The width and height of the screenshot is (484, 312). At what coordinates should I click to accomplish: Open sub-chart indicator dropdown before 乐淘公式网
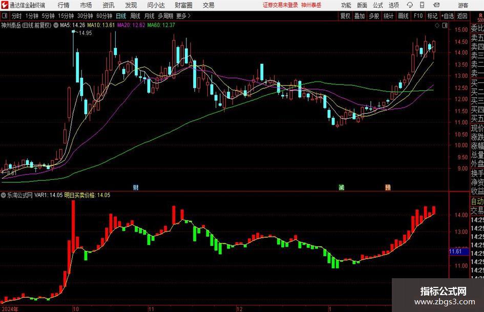[4, 195]
